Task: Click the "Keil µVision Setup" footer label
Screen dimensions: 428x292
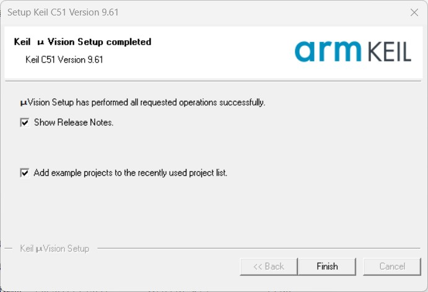Action: click(55, 249)
